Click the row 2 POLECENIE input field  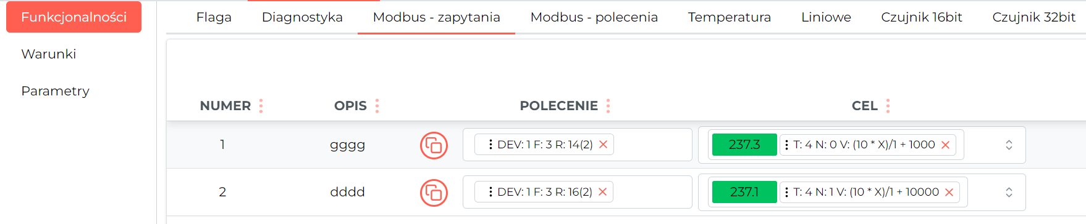(578, 192)
